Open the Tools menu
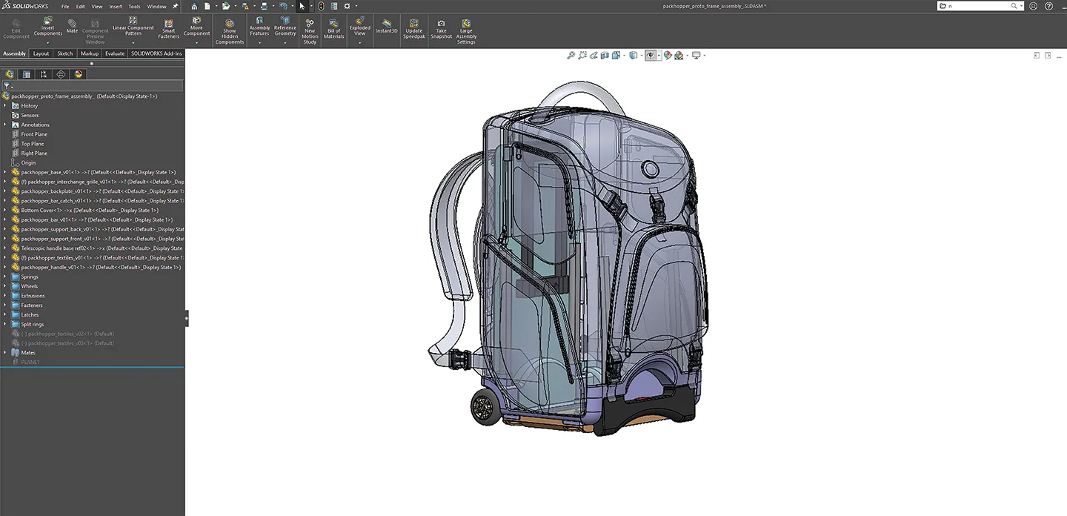The height and width of the screenshot is (516, 1067). click(x=134, y=6)
